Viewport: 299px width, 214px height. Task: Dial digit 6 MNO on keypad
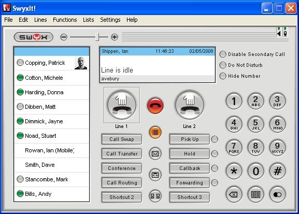(x=277, y=124)
